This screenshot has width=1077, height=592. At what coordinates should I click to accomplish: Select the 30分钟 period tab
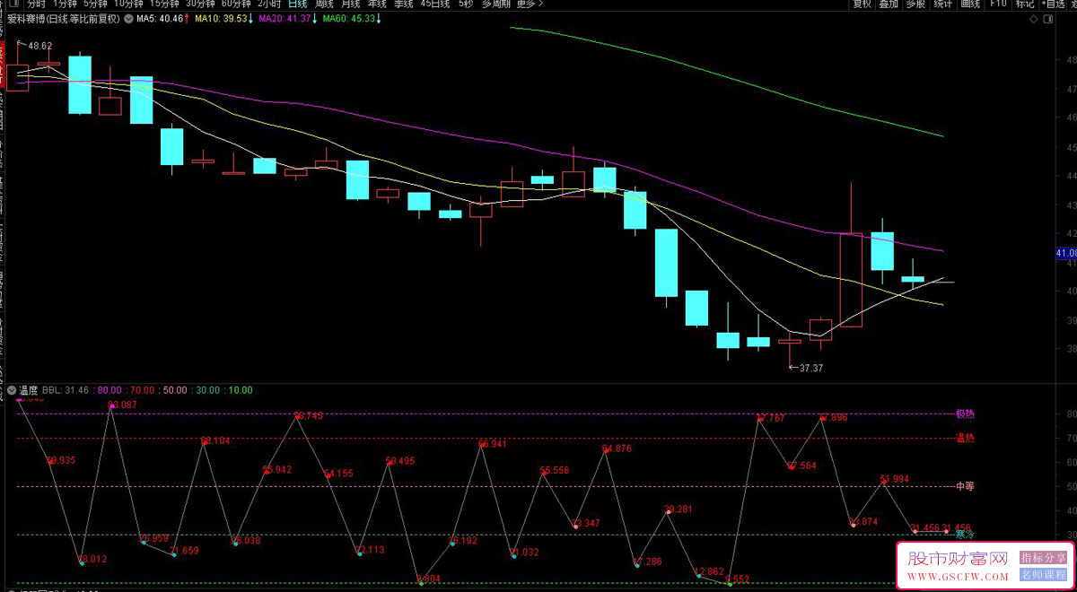click(201, 4)
